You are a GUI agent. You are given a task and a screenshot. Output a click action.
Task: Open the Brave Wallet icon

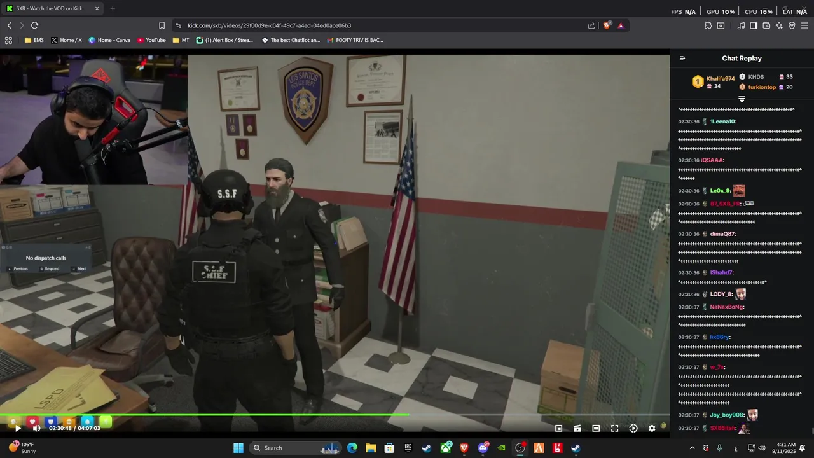point(766,25)
